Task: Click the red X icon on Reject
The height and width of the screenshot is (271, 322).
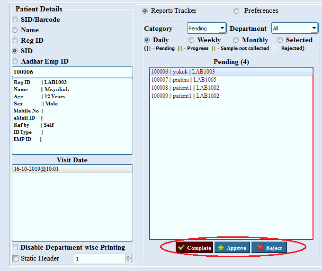Action: tap(260, 247)
